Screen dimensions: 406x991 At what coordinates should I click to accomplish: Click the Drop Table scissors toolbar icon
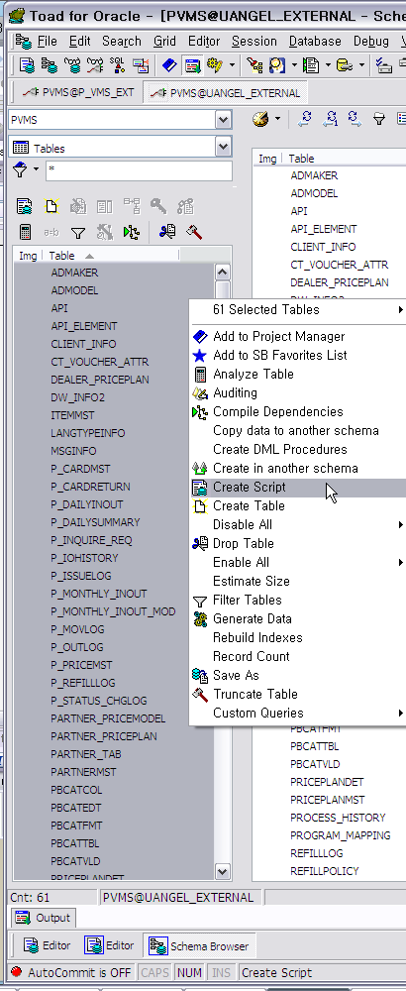(x=167, y=232)
